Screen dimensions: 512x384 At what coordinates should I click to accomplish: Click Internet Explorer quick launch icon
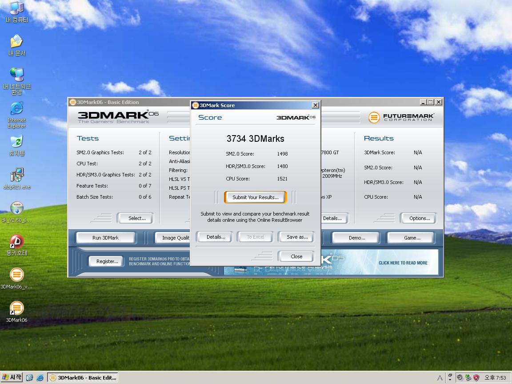click(x=40, y=377)
